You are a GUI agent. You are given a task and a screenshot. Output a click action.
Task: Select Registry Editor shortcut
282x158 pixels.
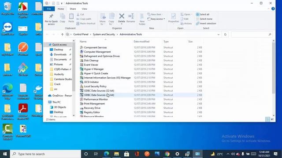[x=92, y=112]
